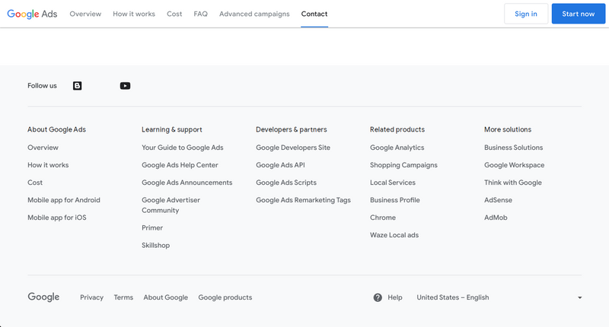Open the Privacy footer link
This screenshot has width=609, height=327.
click(91, 297)
